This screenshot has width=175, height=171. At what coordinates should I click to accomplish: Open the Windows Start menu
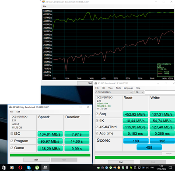point(3,168)
